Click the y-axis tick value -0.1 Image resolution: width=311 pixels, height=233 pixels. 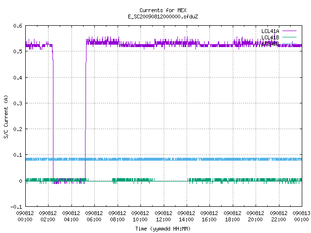click(x=16, y=207)
